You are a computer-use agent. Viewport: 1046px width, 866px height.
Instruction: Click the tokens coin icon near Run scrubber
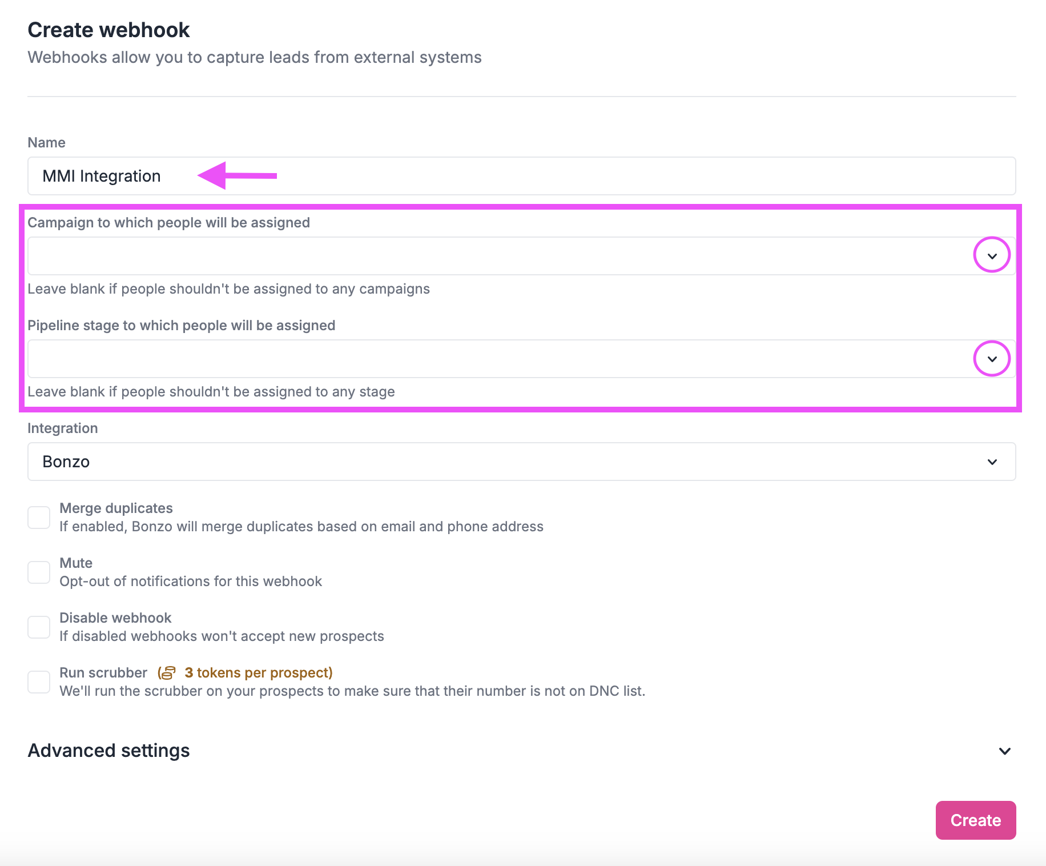click(167, 673)
